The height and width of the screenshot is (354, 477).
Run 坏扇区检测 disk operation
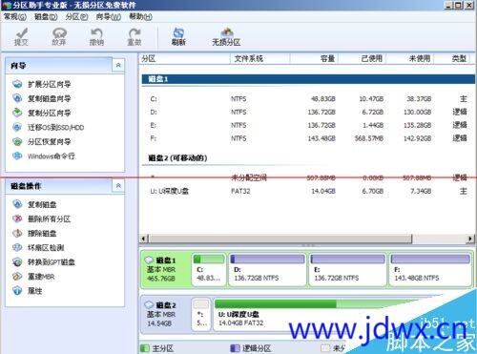38,247
